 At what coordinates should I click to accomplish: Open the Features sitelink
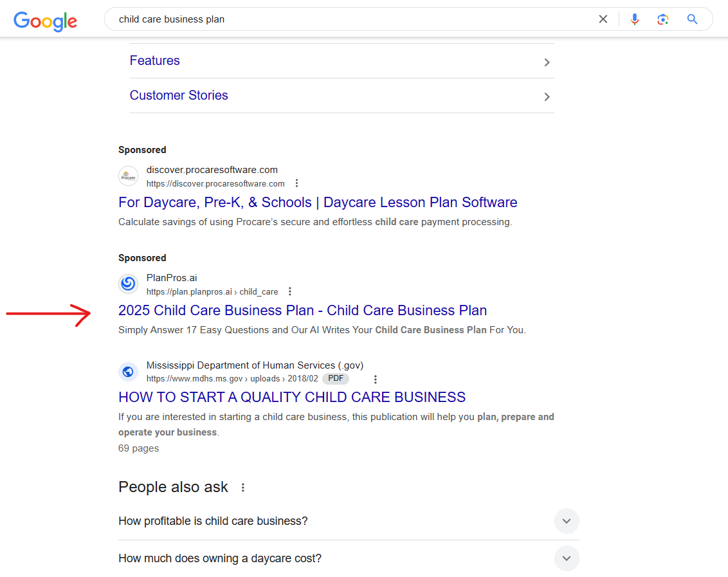pos(154,60)
